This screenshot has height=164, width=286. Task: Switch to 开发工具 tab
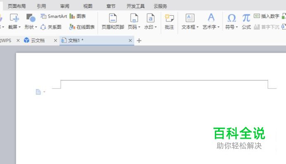pyautogui.click(x=136, y=6)
